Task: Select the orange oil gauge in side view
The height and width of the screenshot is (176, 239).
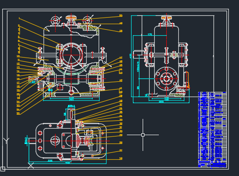Action: (188, 80)
